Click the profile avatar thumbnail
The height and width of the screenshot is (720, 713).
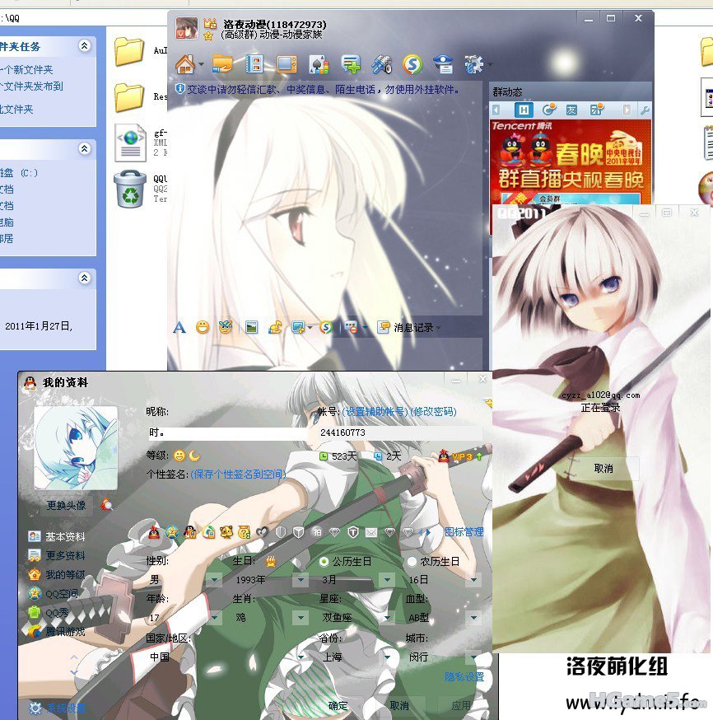76,448
